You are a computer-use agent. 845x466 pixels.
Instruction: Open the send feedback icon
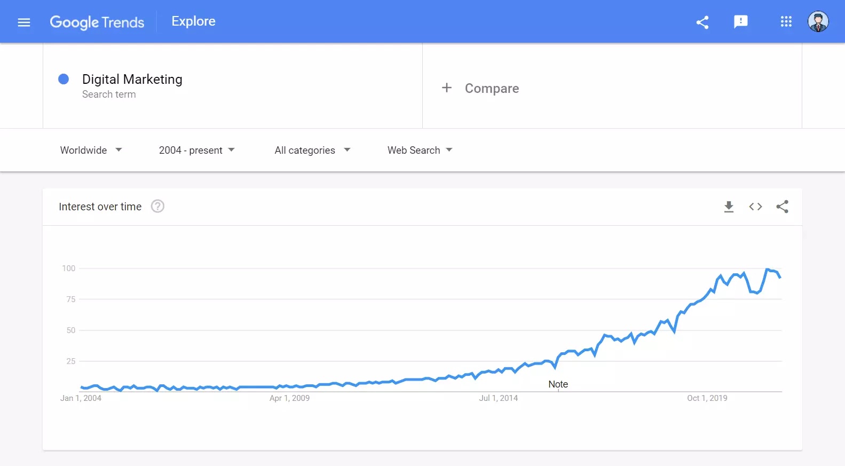[741, 22]
